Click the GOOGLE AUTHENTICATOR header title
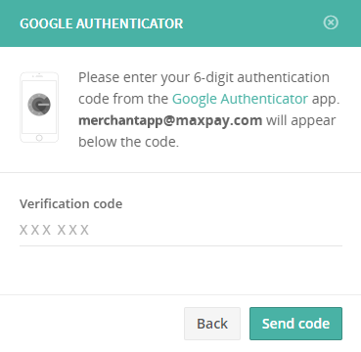Image resolution: width=361 pixels, height=352 pixels. tap(102, 23)
